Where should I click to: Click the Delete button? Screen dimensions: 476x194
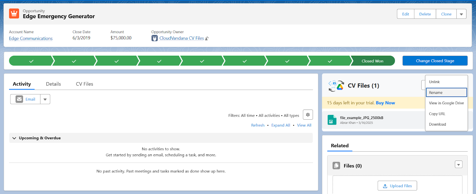[425, 14]
